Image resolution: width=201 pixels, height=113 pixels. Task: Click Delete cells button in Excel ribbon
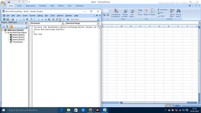tap(146, 13)
